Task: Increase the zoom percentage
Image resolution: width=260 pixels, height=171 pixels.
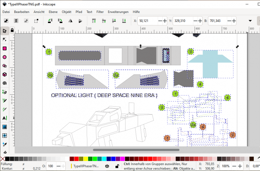Action: pyautogui.click(x=240, y=166)
